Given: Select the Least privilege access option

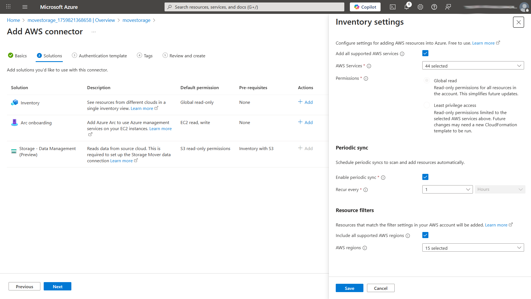Looking at the screenshot, I should click(x=427, y=105).
